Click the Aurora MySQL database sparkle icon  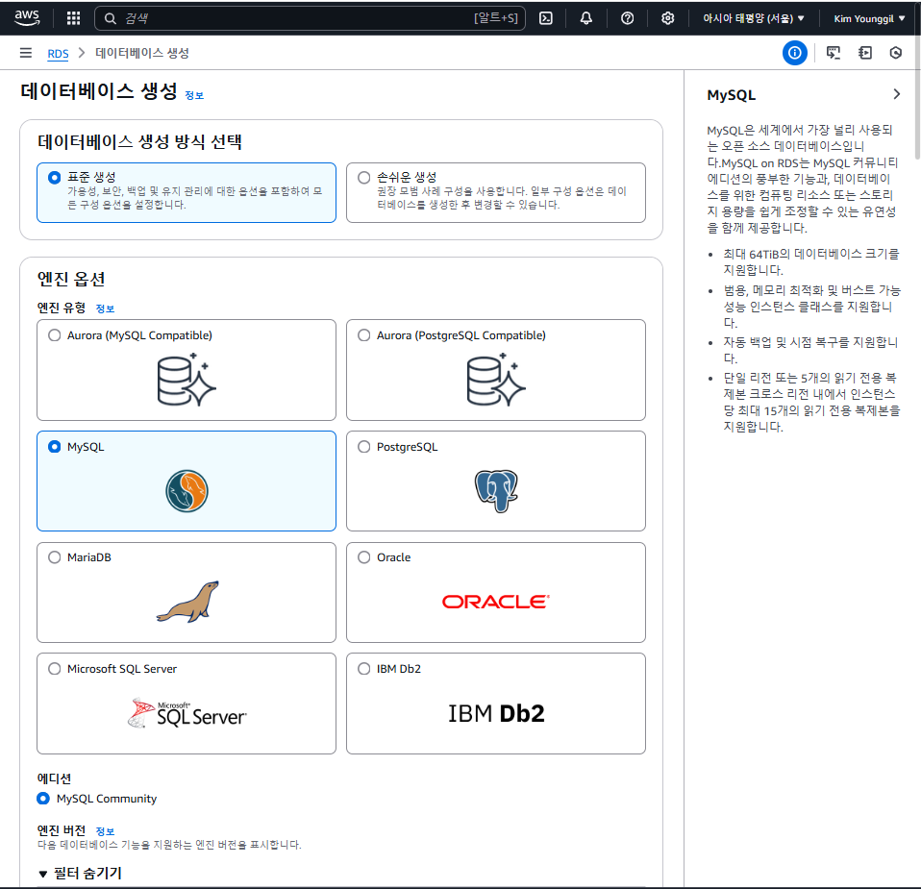click(187, 380)
